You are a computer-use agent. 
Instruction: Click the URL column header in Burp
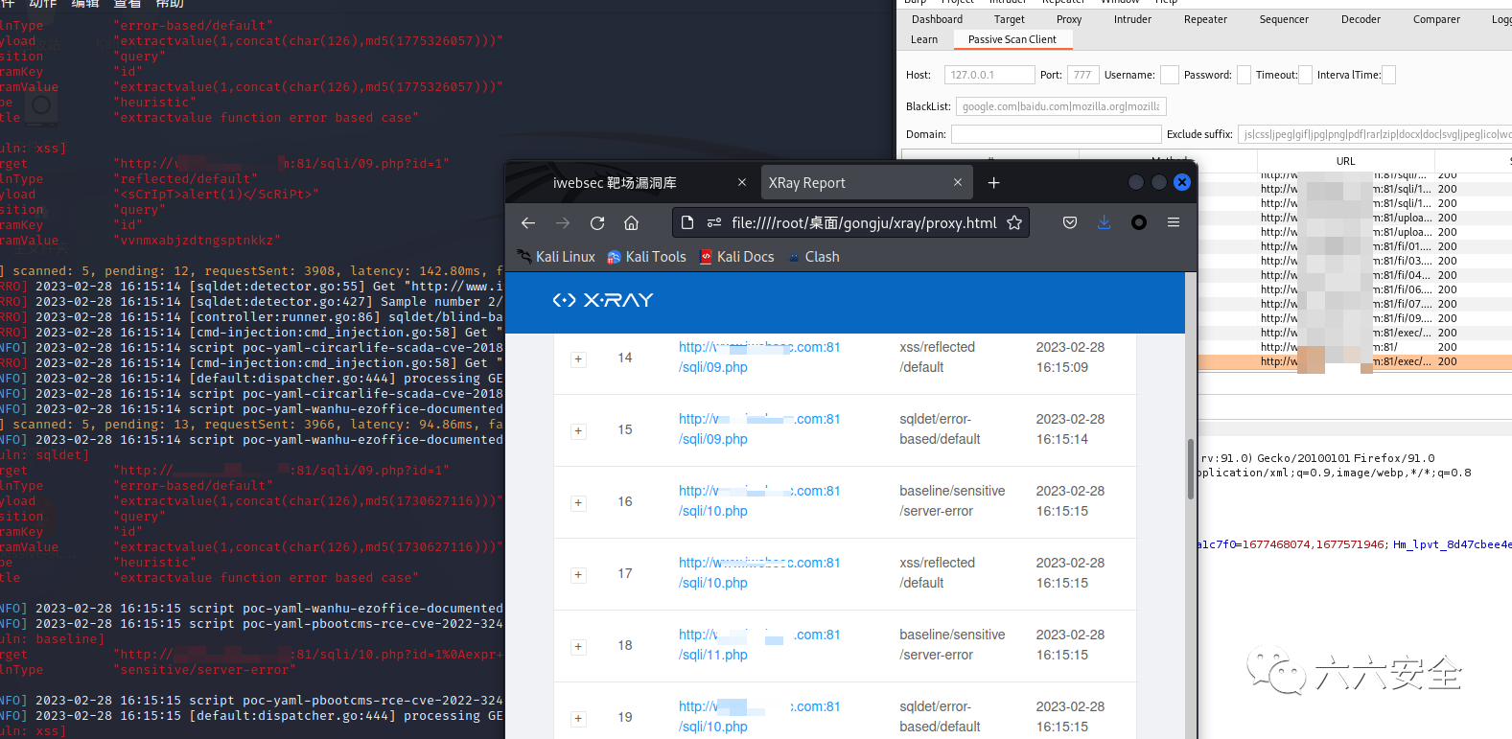[x=1345, y=161]
